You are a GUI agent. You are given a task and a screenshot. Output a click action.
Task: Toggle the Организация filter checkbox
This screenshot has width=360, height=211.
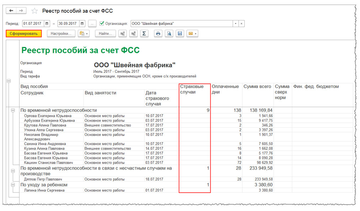pos(102,23)
